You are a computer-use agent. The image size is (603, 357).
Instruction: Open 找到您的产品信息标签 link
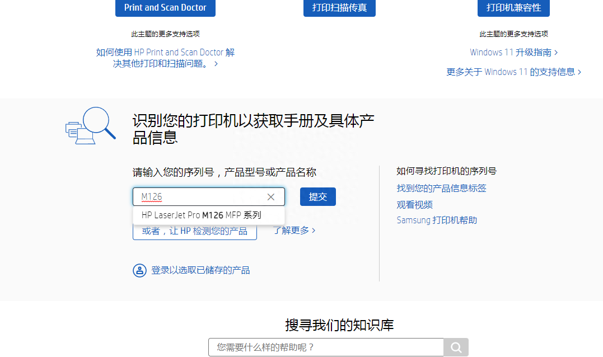[441, 188]
